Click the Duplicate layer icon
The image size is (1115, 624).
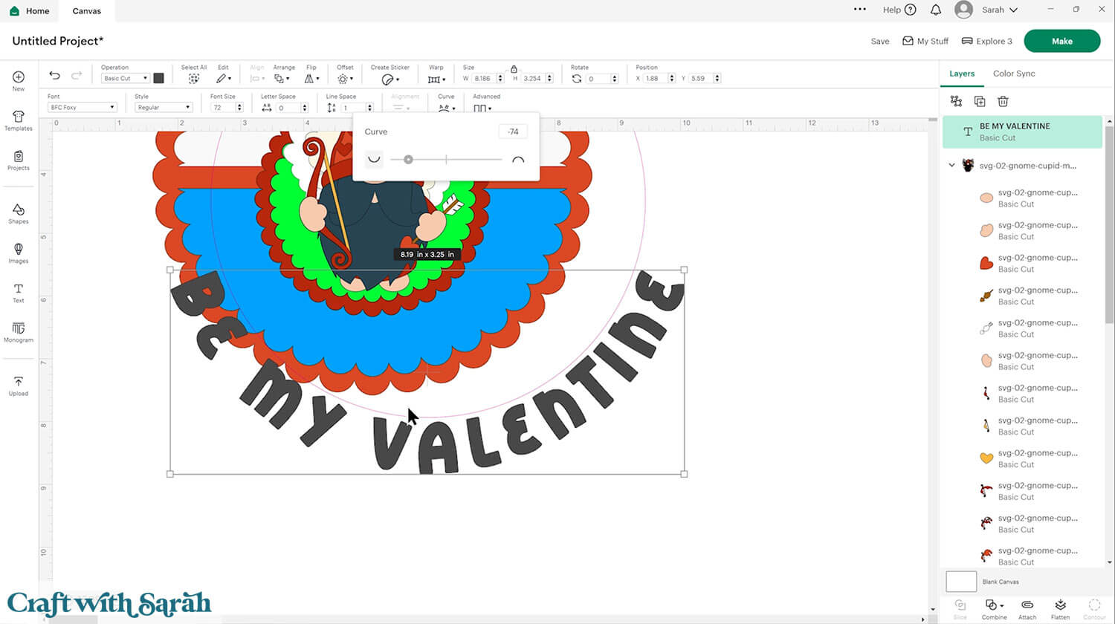(979, 101)
